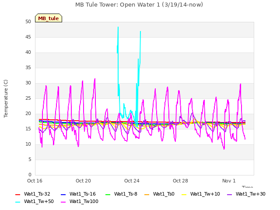Click the orange Wat1_Ts0 legend swatch
Image resolution: width=280 pixels, height=210 pixels.
(147, 194)
